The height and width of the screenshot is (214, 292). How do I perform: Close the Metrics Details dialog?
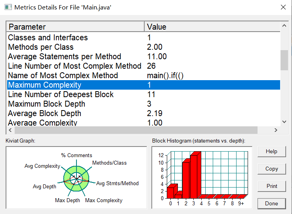(x=283, y=7)
